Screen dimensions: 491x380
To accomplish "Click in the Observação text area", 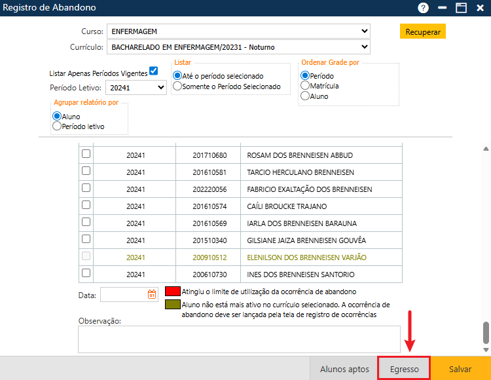I will click(239, 339).
